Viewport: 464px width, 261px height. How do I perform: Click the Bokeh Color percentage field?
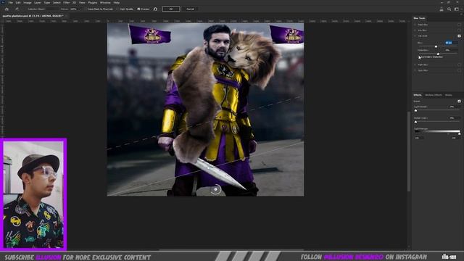coord(455,117)
